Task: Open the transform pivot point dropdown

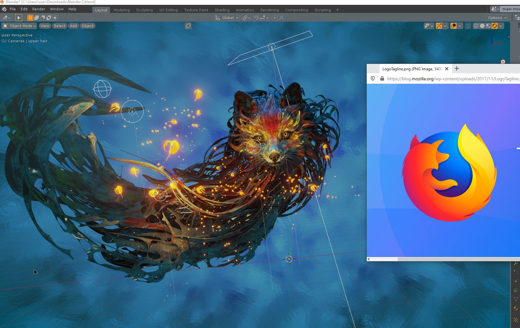Action: (x=247, y=18)
